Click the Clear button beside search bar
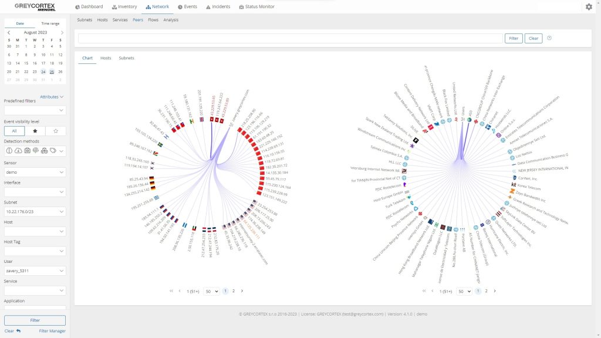Image resolution: width=601 pixels, height=338 pixels. [x=533, y=38]
